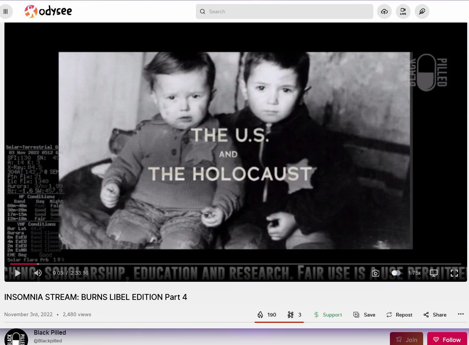Mute the video volume
This screenshot has height=345, width=469.
tap(38, 273)
